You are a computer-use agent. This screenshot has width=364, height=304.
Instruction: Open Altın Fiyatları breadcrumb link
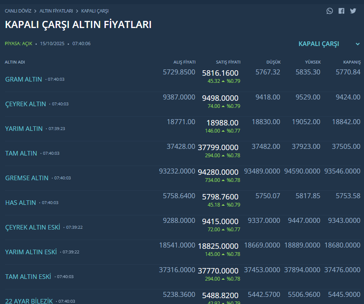[x=56, y=11]
